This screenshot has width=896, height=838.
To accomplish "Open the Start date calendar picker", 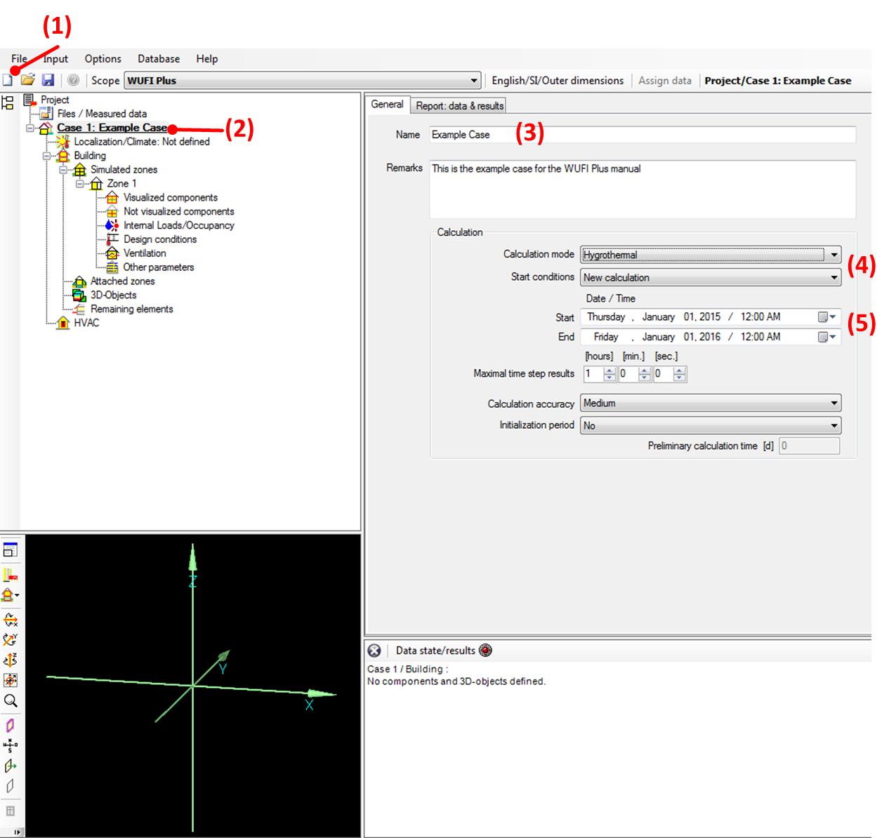I will coord(827,317).
